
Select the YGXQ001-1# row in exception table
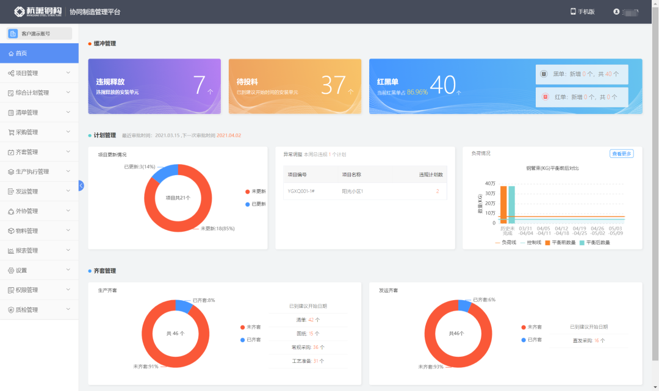365,191
